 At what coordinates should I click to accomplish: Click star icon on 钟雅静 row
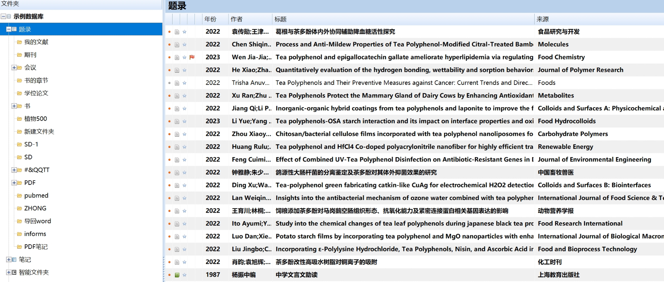pos(184,173)
